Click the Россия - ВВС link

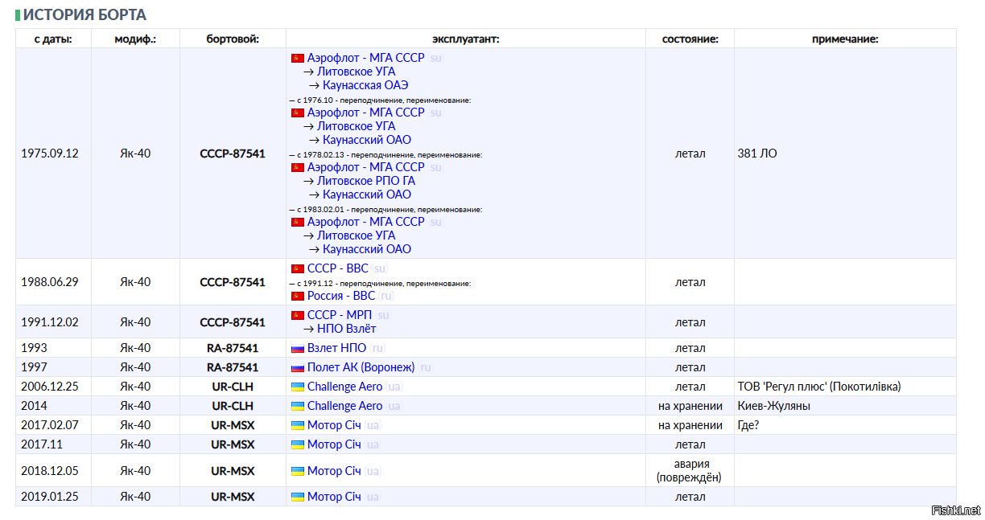point(340,296)
